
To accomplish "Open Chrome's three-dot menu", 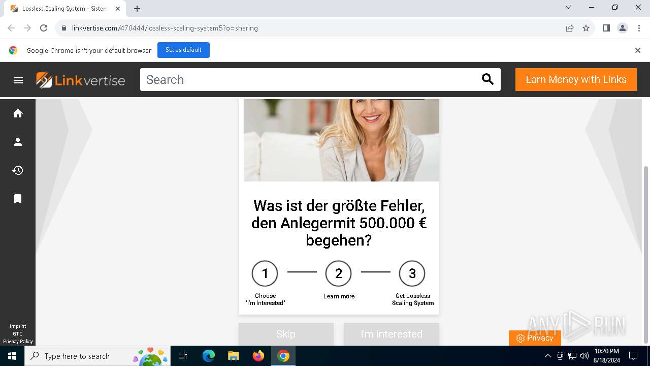I will pos(639,28).
